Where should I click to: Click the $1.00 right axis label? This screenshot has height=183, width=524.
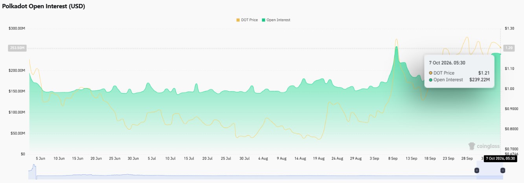(509, 89)
